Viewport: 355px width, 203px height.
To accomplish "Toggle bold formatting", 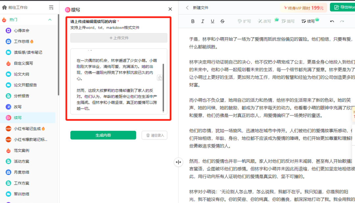I will pyautogui.click(x=193, y=21).
